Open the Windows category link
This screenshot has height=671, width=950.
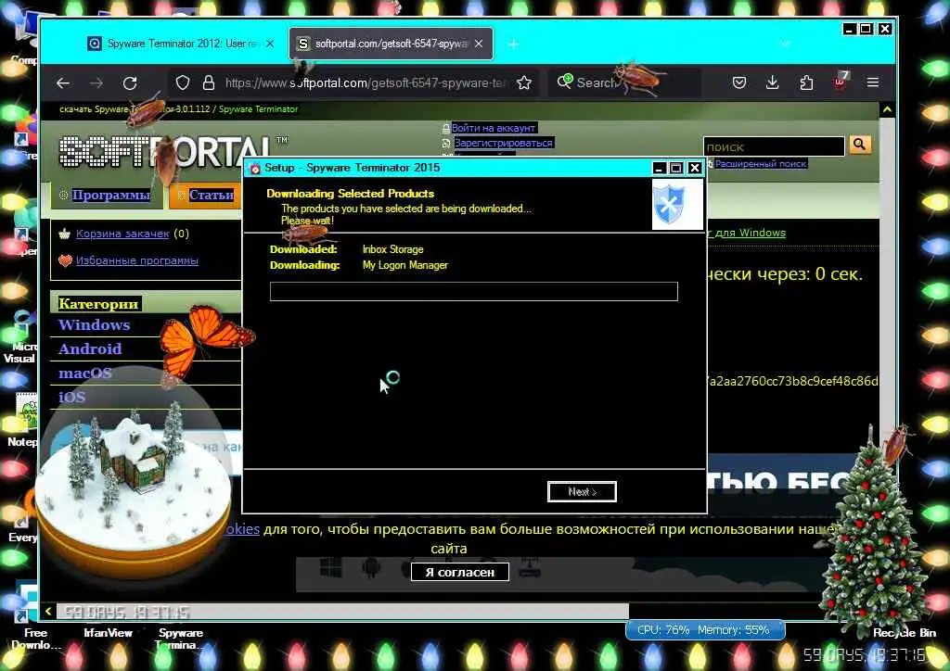94,325
